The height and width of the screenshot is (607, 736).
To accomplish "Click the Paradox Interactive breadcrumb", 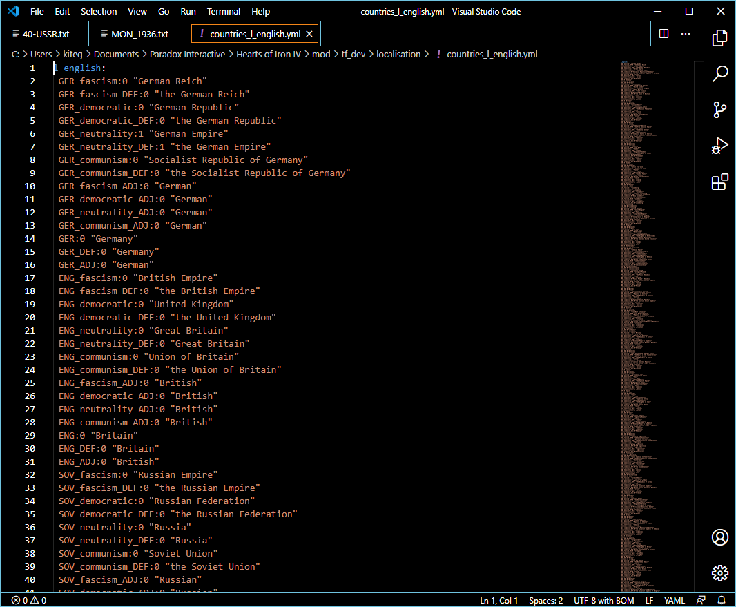I will pyautogui.click(x=187, y=54).
